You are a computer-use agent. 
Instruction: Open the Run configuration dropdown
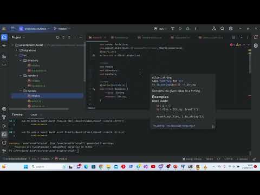[x=160, y=29]
